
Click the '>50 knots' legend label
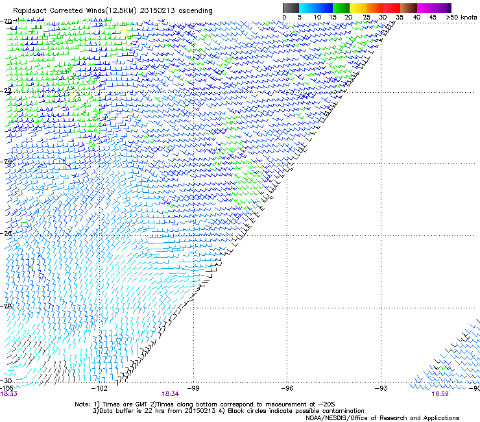tap(462, 18)
